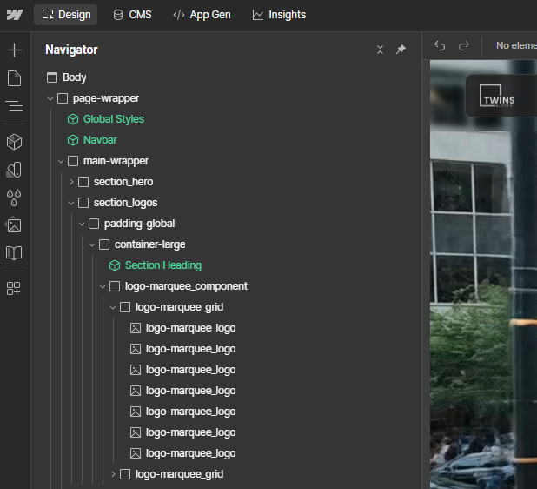Open the Pages panel
537x489 pixels.
click(14, 78)
